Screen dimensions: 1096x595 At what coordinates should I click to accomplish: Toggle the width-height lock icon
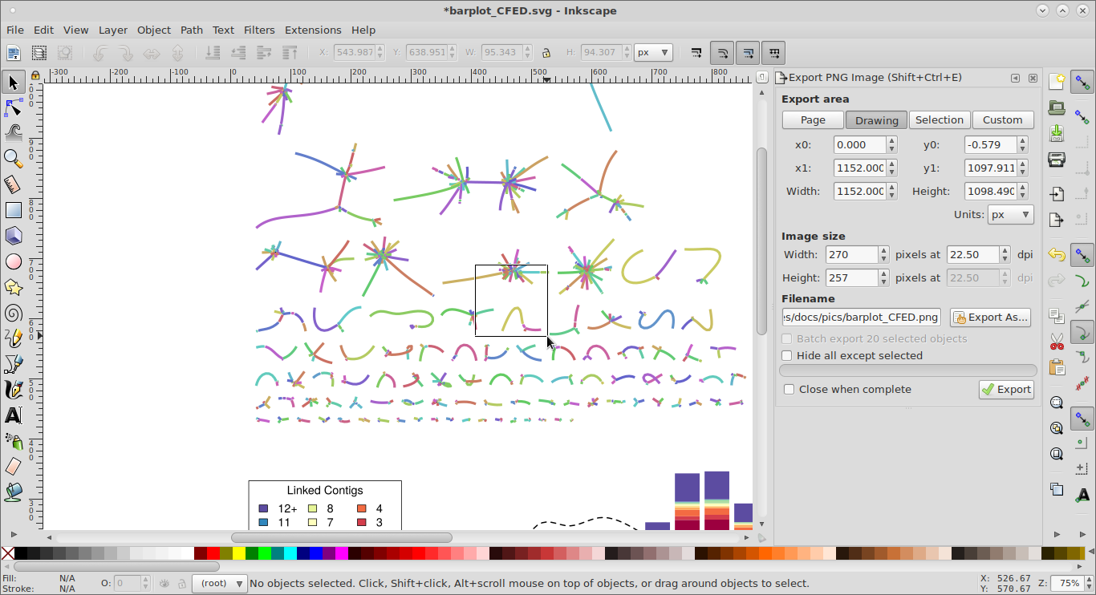[546, 53]
